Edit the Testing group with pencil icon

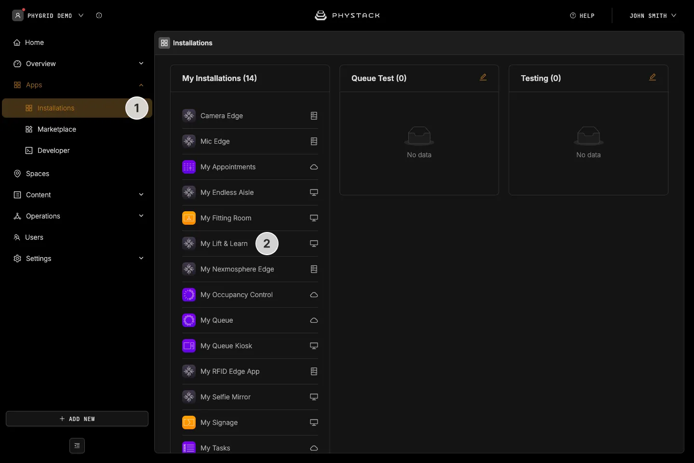click(x=653, y=77)
